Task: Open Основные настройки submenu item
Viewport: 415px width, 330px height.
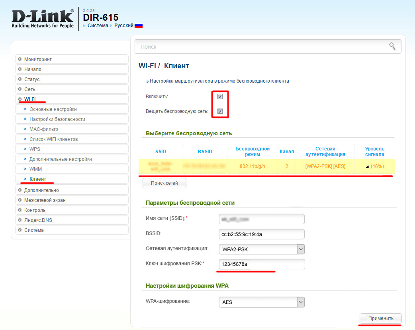Action: (72, 109)
